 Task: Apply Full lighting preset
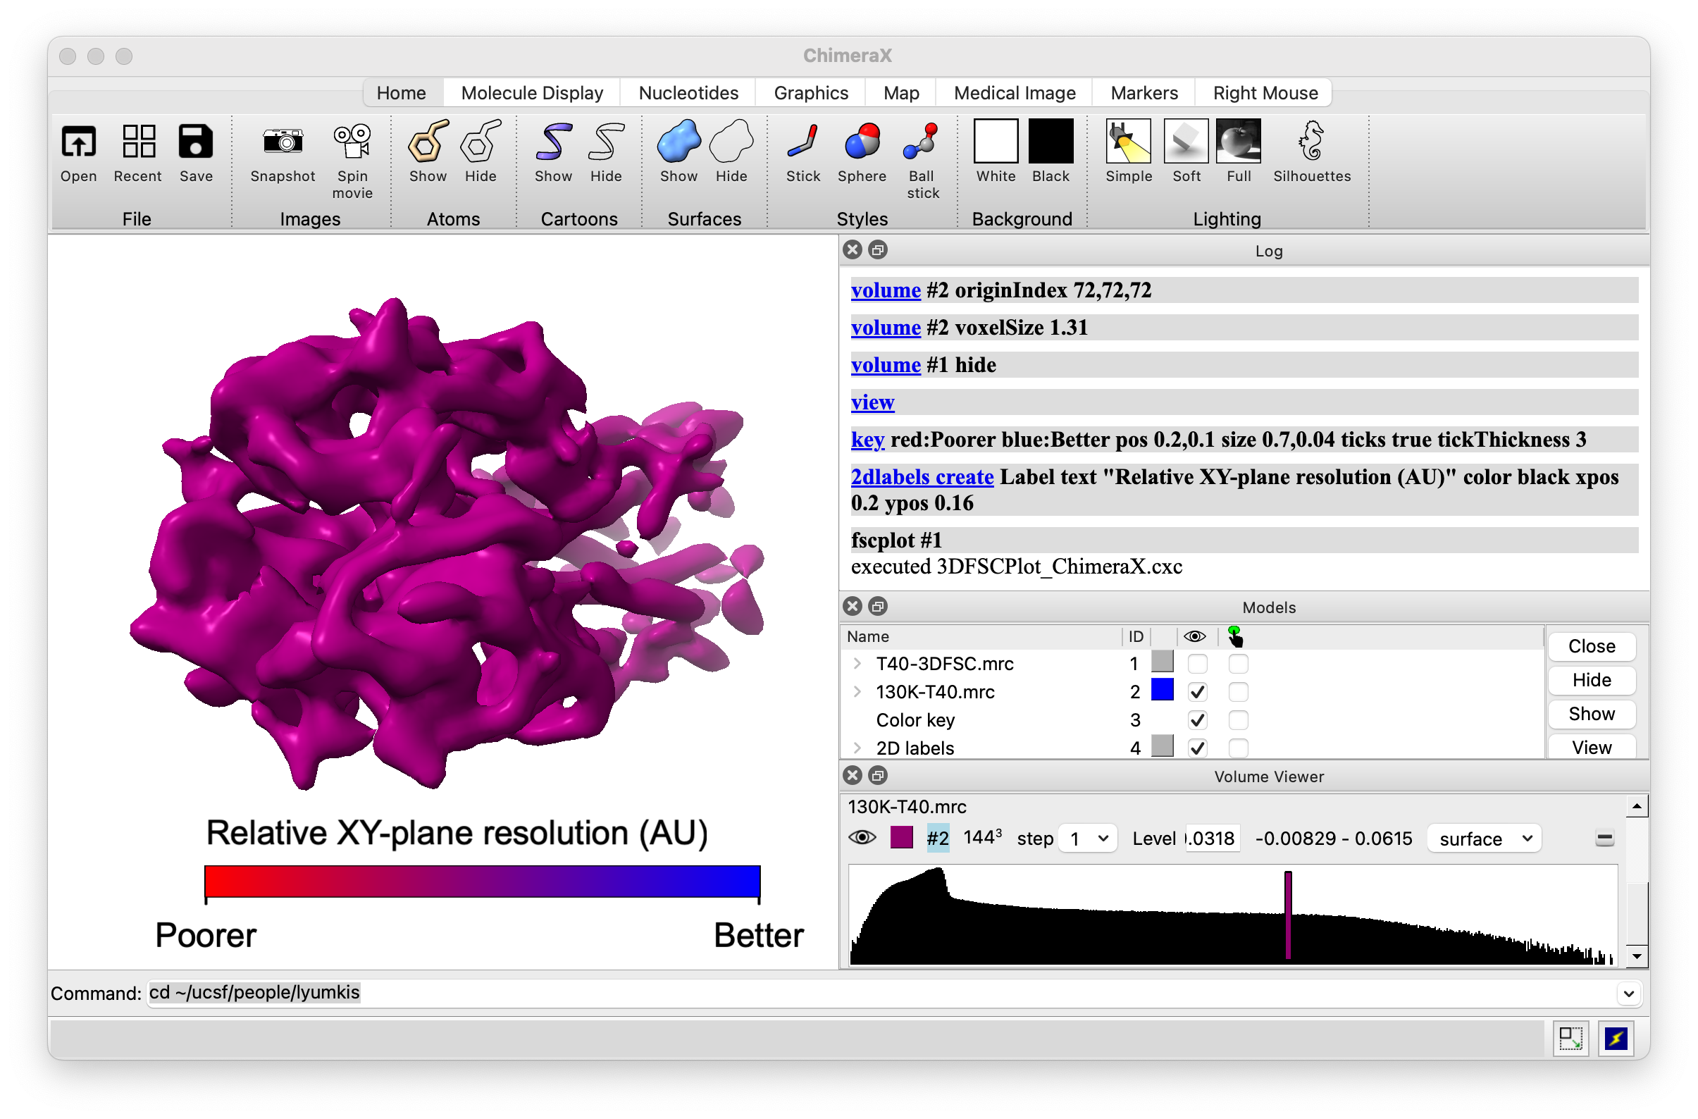1238,142
